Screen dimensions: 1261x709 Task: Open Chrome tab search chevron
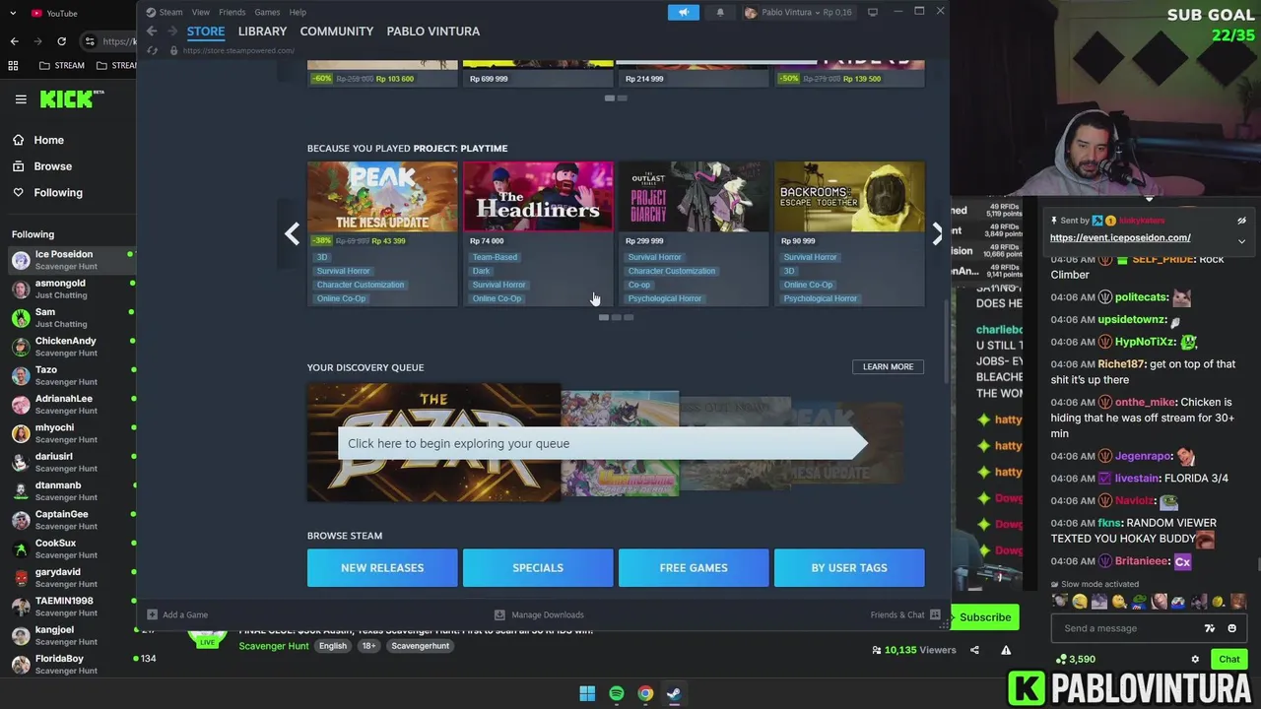pyautogui.click(x=11, y=13)
